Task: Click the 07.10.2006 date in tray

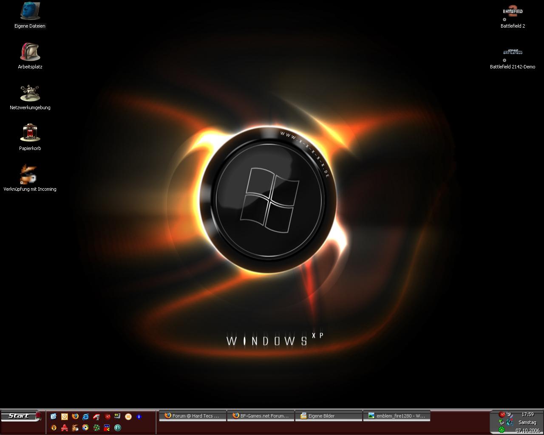Action: [528, 430]
